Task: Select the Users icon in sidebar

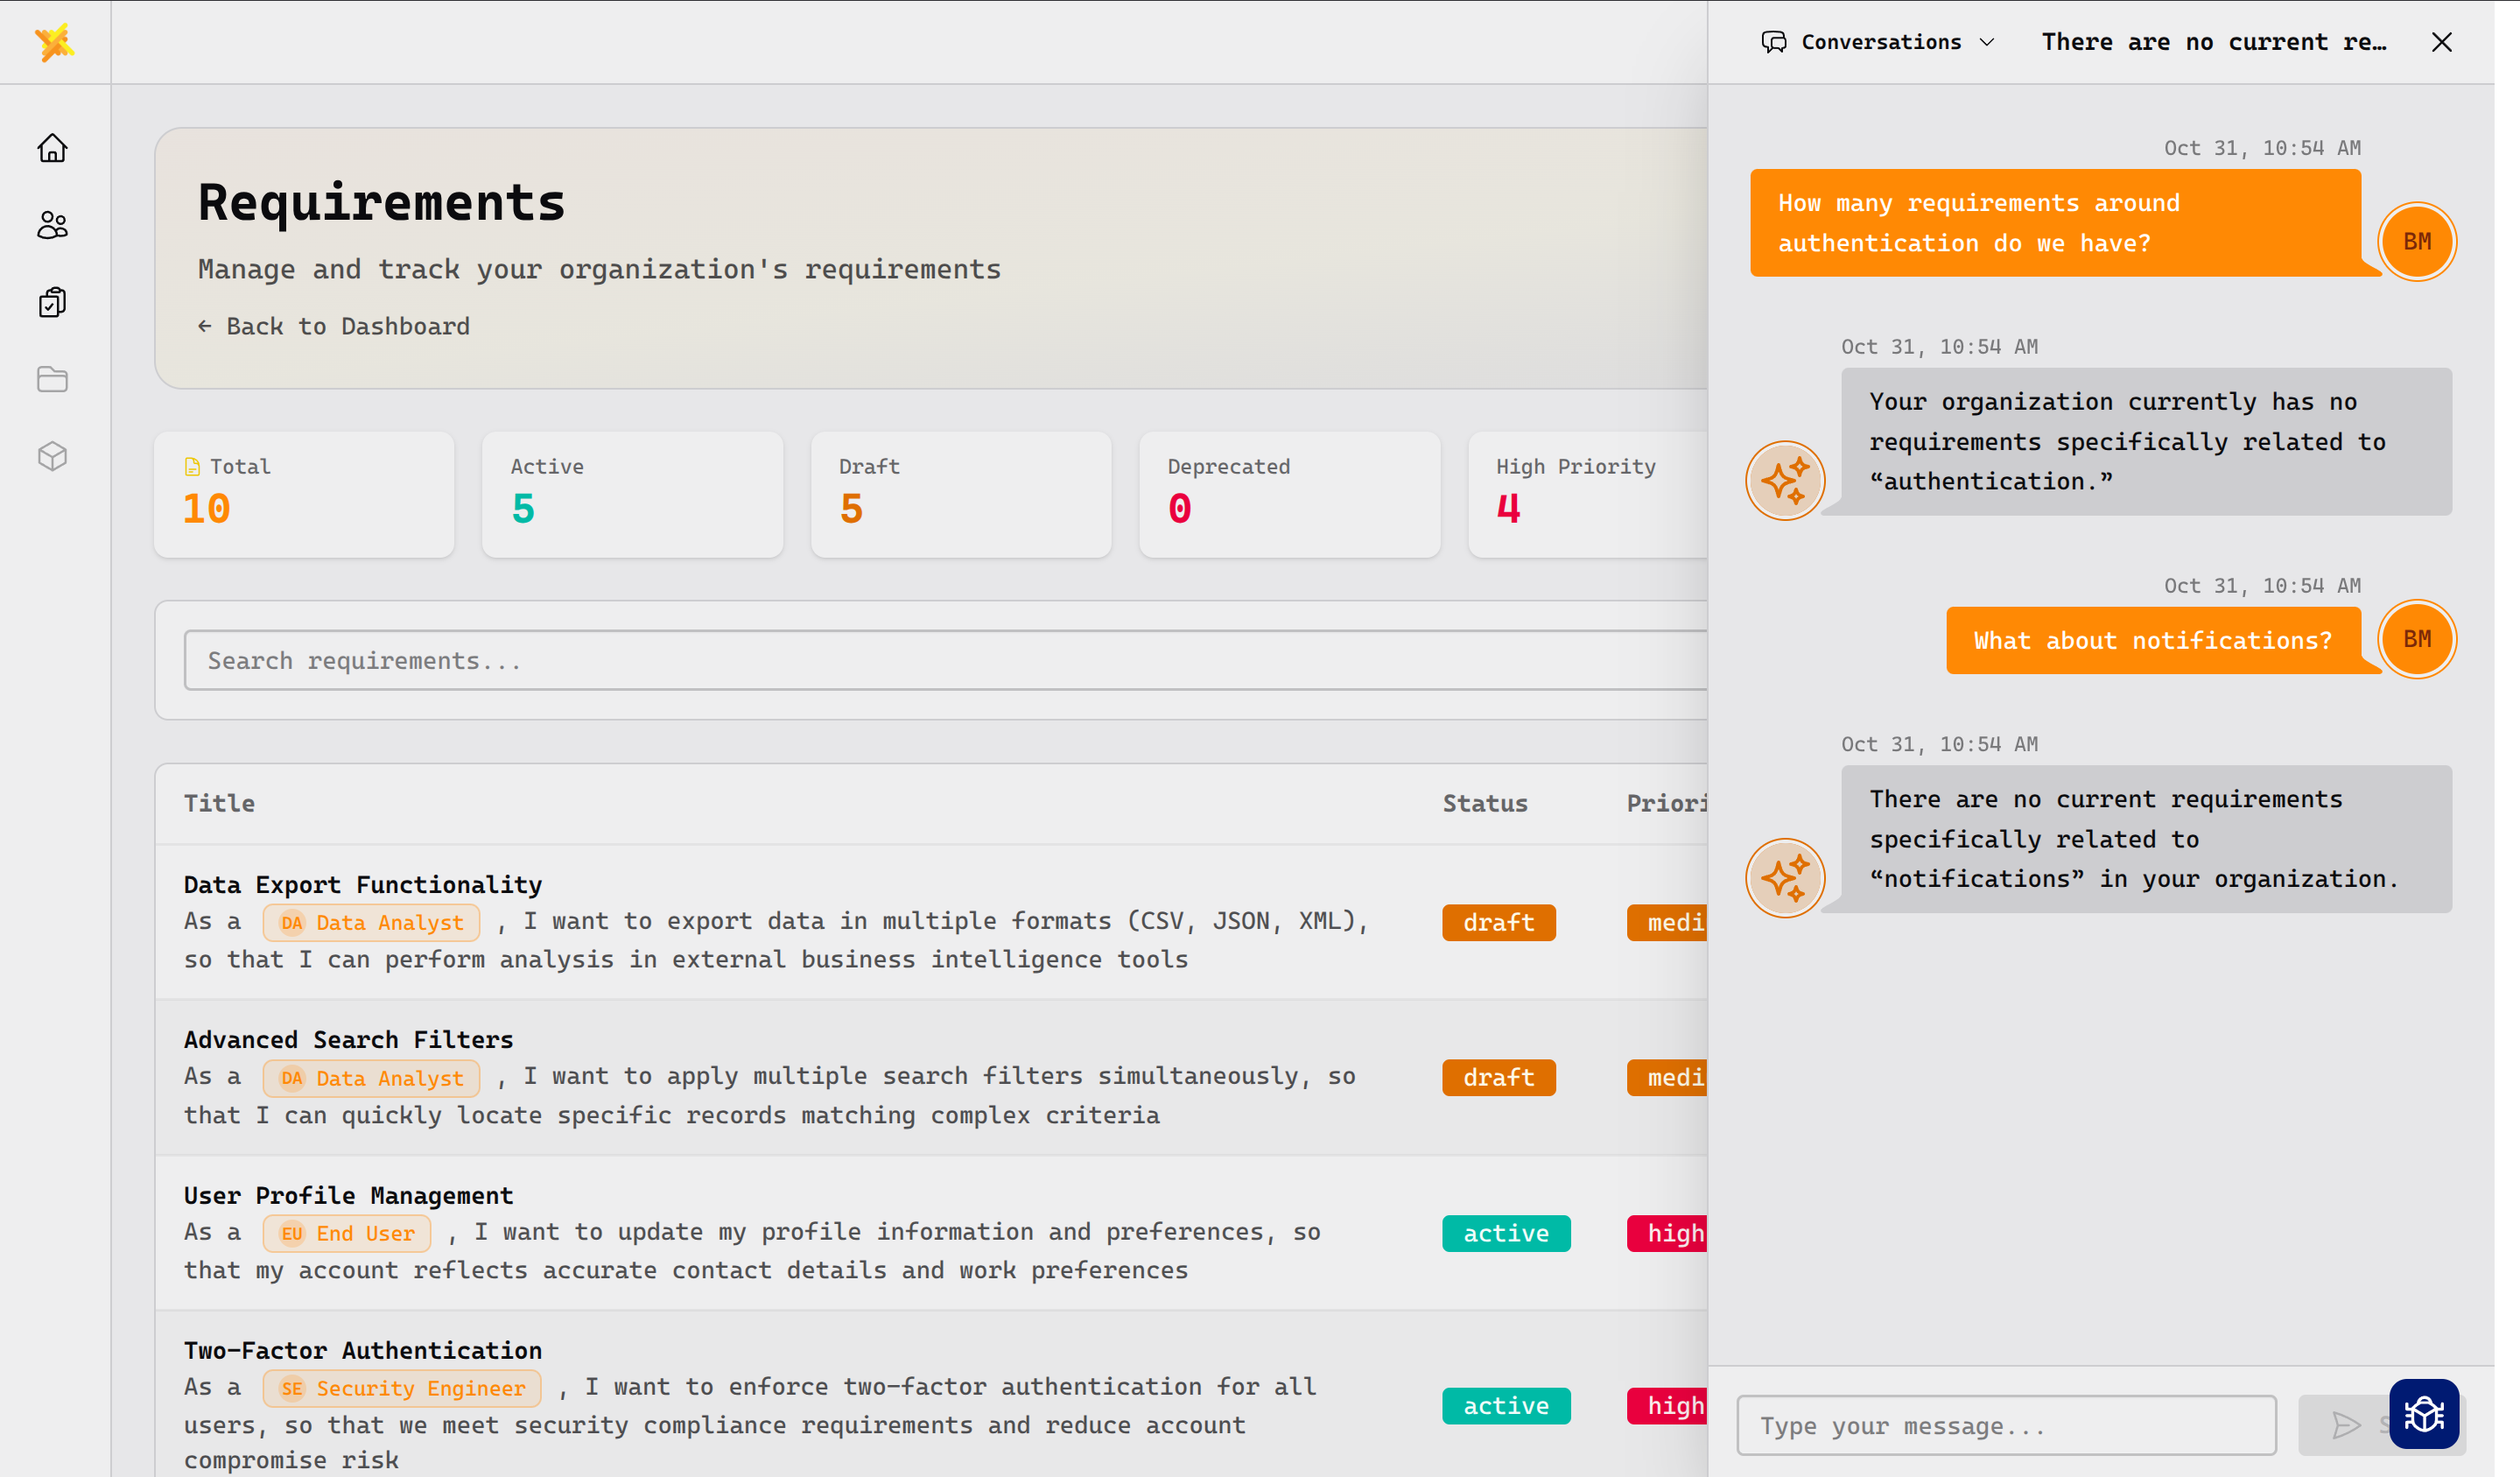Action: (x=52, y=225)
